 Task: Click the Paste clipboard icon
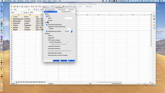(40, 6)
